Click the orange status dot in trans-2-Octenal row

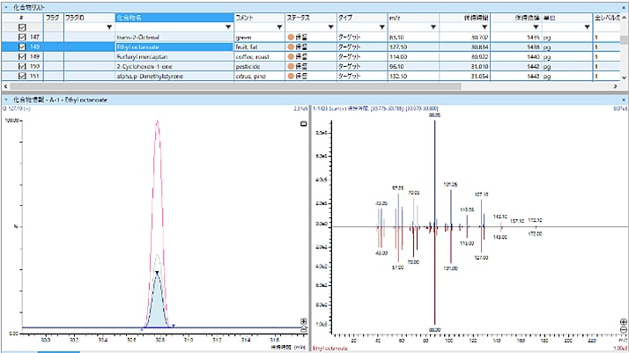pyautogui.click(x=291, y=37)
